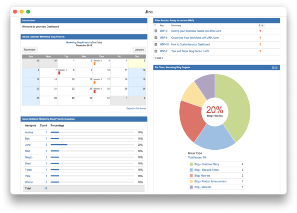Image resolution: width=297 pixels, height=213 pixels.
Task: Open assignee Matt
Action: tap(27, 151)
